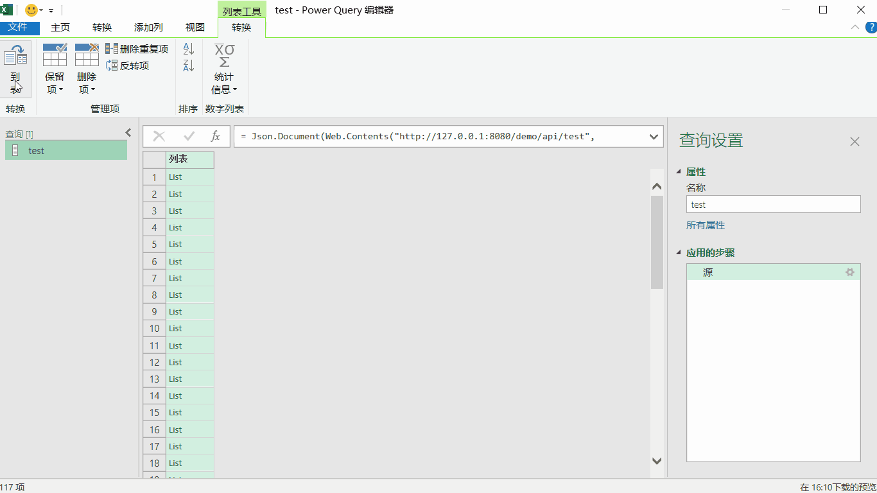Click Remove Duplicates (删除重复项) icon
This screenshot has width=877, height=493.
112,49
